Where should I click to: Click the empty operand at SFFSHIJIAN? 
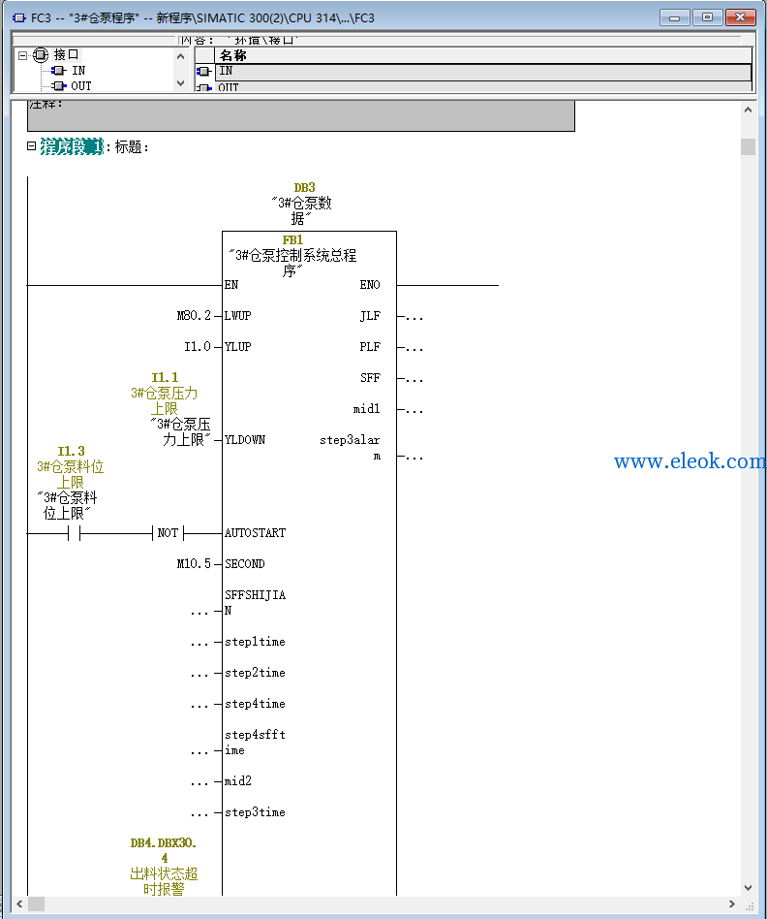[x=199, y=612]
